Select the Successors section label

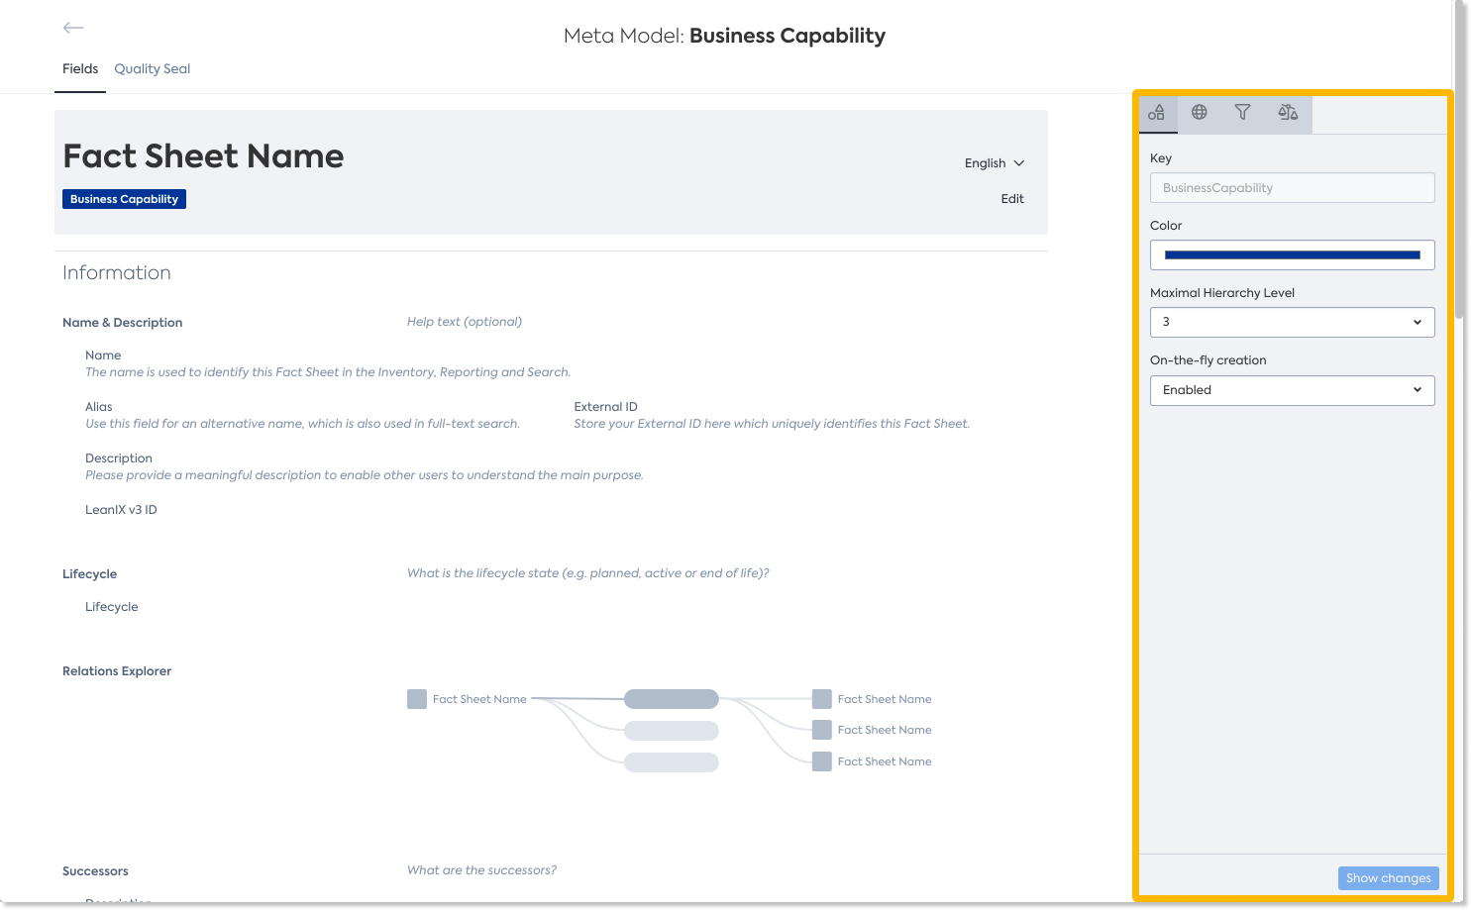(x=95, y=871)
